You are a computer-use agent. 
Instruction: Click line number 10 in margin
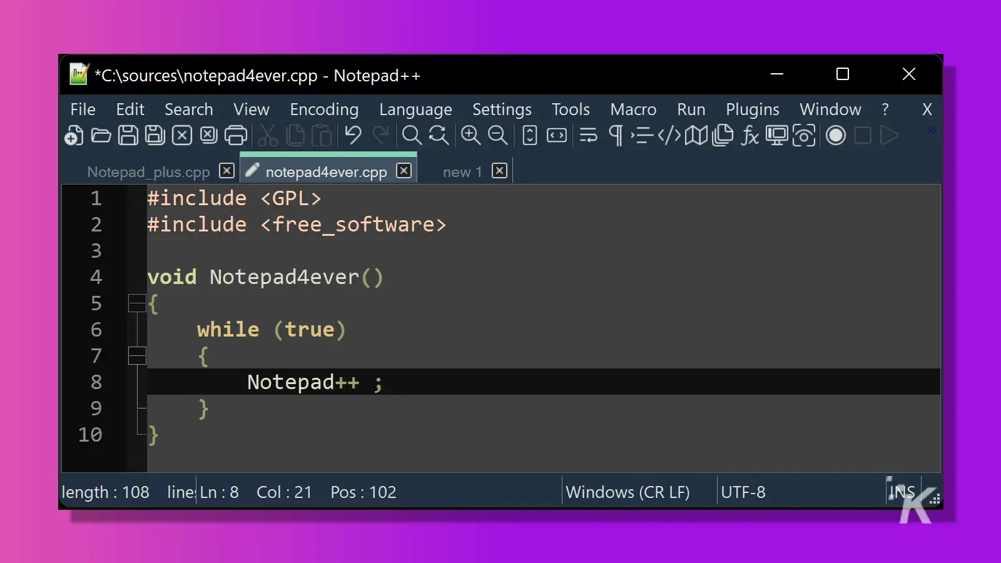pos(90,435)
